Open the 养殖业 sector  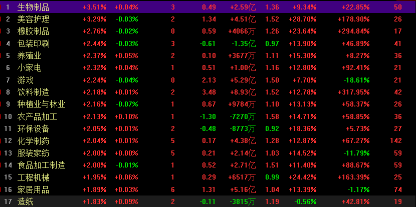(29, 55)
